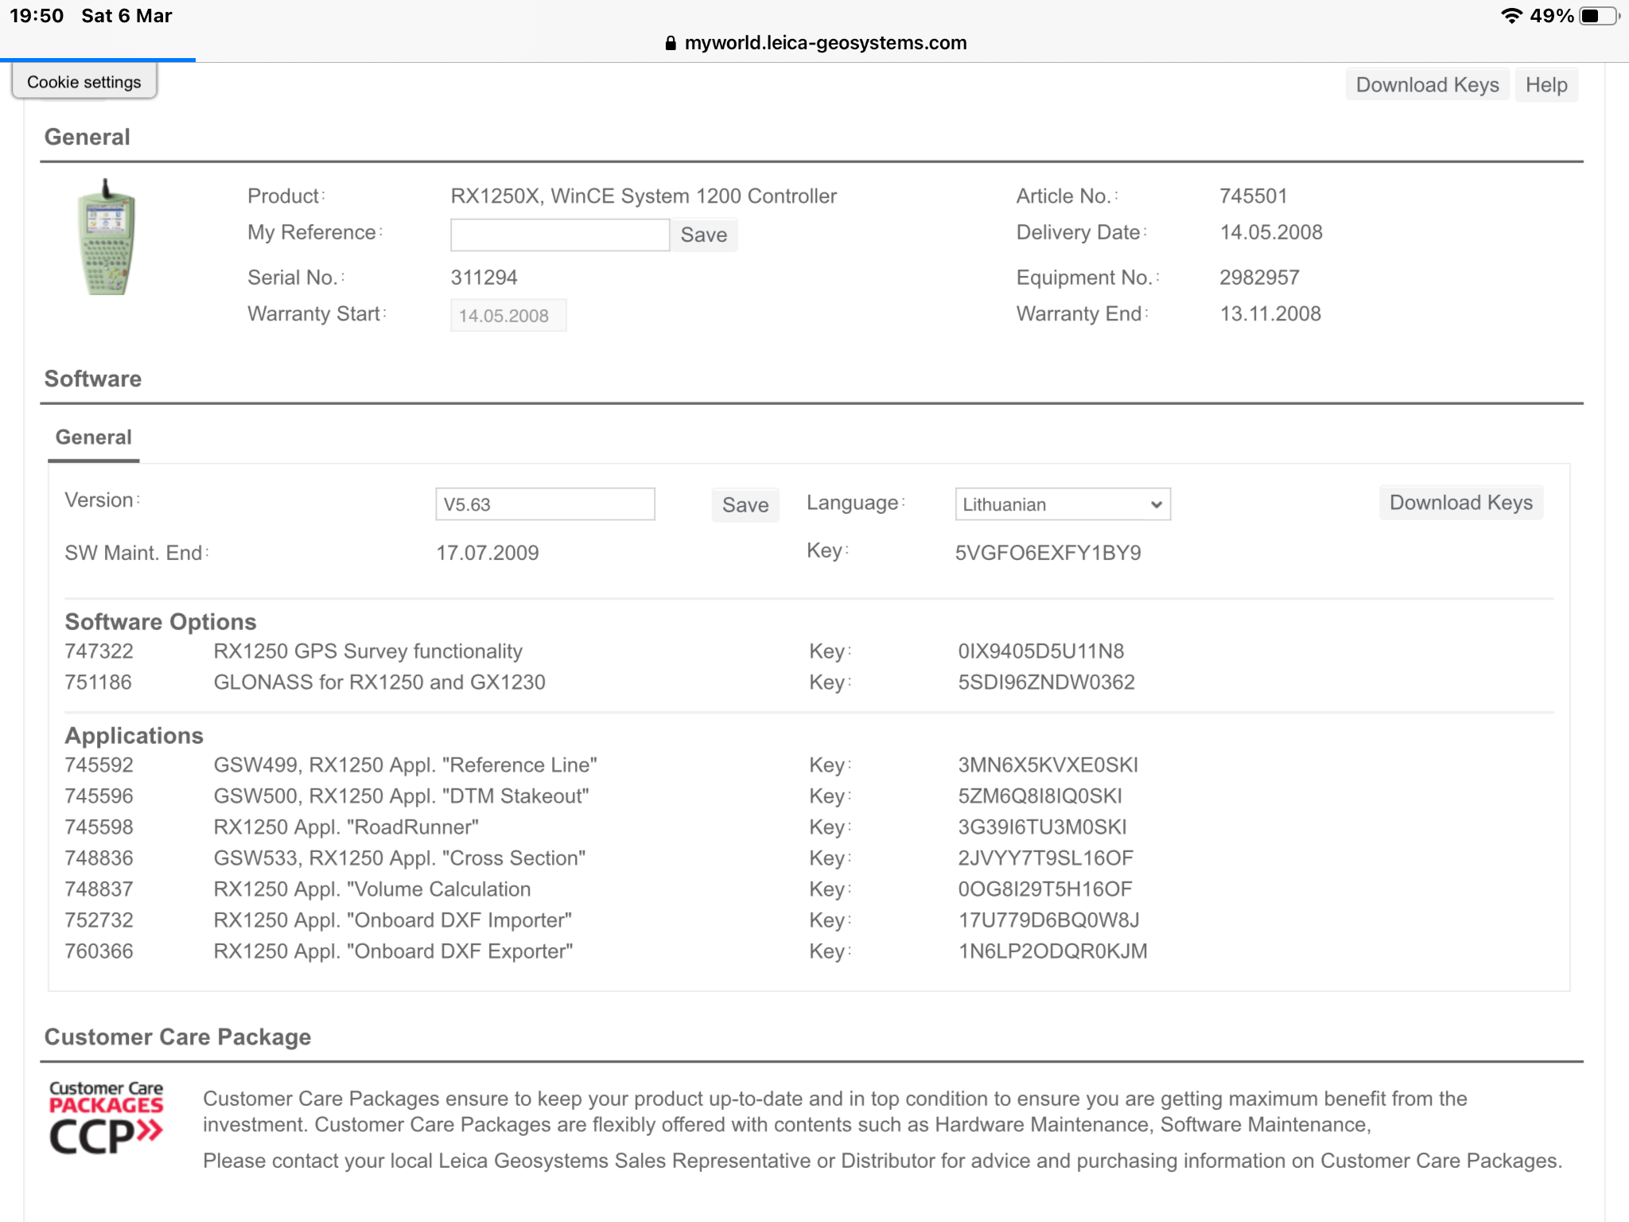Click the Applications section heading
This screenshot has width=1629, height=1222.
point(134,736)
